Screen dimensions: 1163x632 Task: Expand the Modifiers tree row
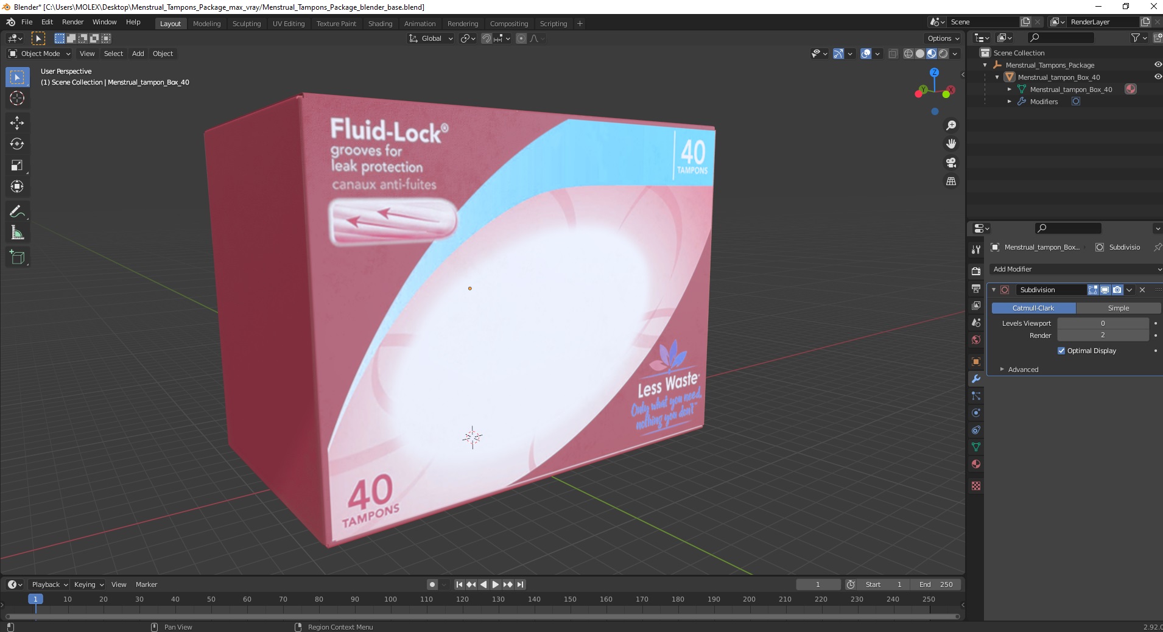(1010, 102)
